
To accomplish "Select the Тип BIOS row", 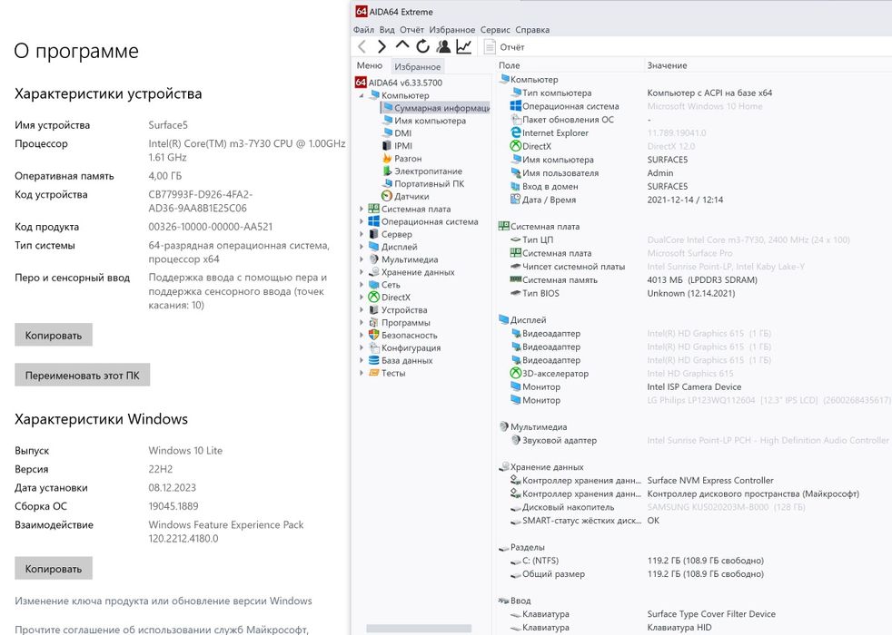I will (x=694, y=293).
